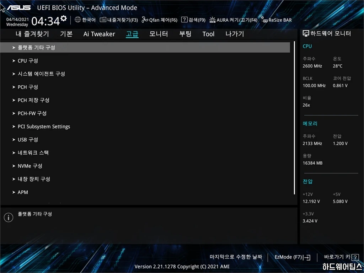Click the settings gear beside the clock
This screenshot has height=273, width=364.
[64, 18]
